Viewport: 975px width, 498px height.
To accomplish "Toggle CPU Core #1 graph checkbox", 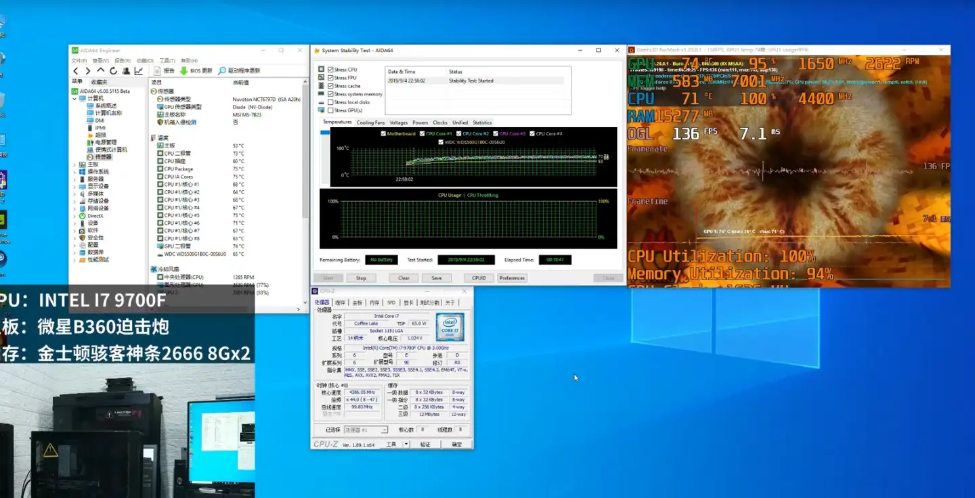I will [422, 134].
